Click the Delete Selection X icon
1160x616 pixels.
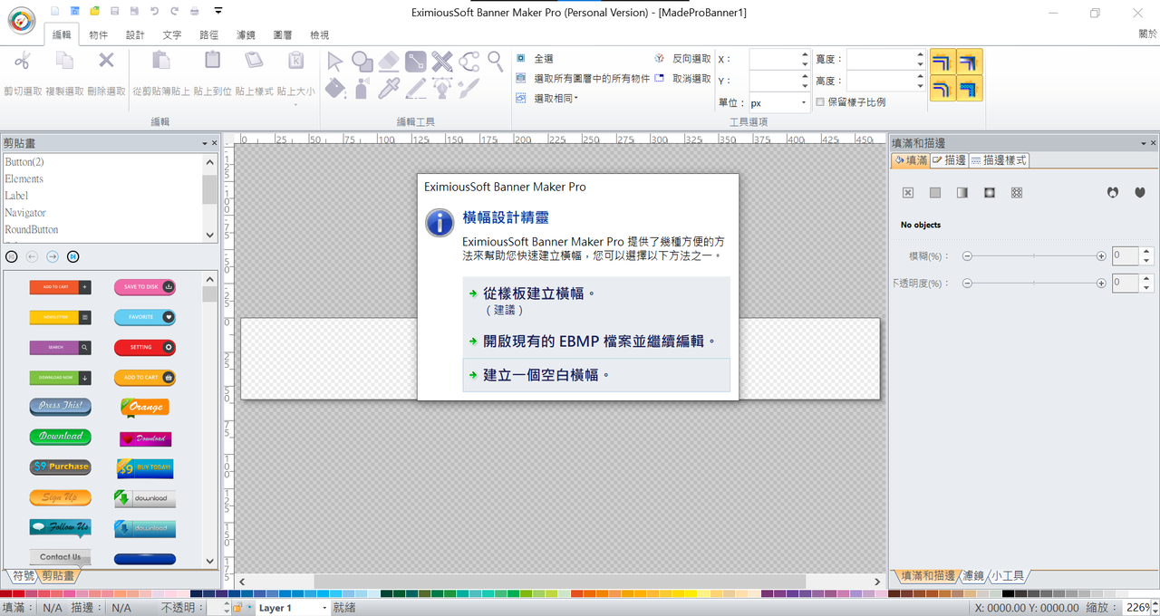(106, 61)
